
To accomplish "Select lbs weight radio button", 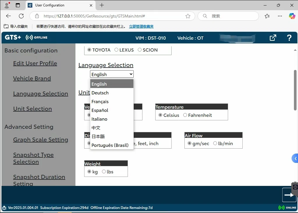I will pyautogui.click(x=104, y=172).
